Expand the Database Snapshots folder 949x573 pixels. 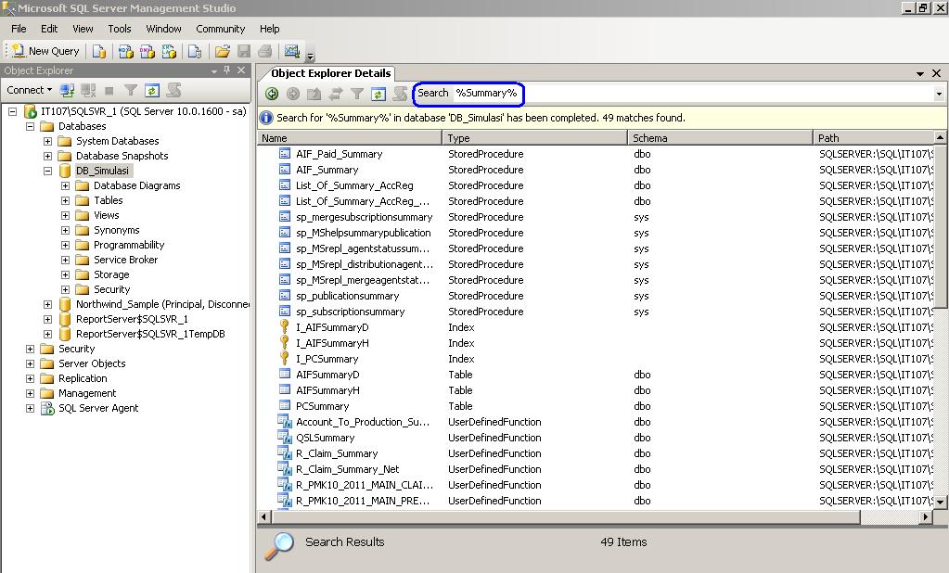coord(47,156)
